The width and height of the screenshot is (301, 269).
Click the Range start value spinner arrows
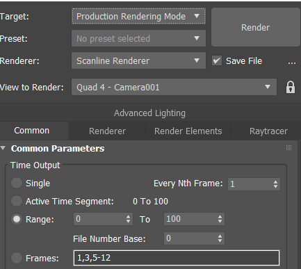coord(128,219)
